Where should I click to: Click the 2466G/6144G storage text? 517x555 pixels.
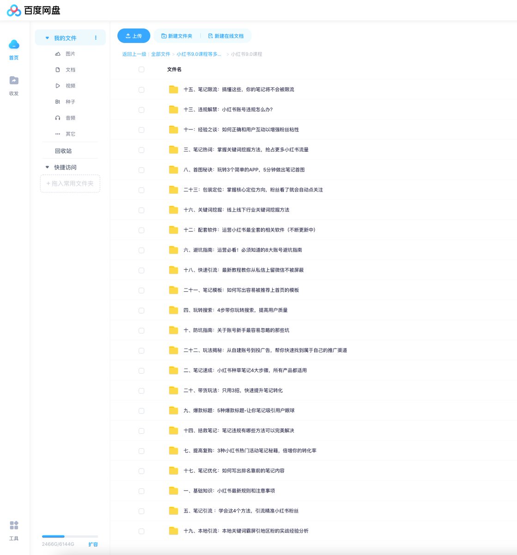pyautogui.click(x=58, y=544)
